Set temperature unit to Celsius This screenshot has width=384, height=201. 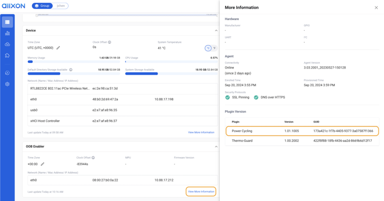(208, 48)
